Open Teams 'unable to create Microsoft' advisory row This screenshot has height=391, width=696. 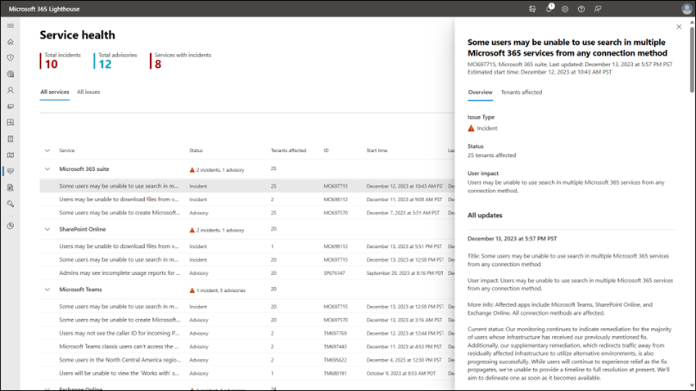(247, 320)
